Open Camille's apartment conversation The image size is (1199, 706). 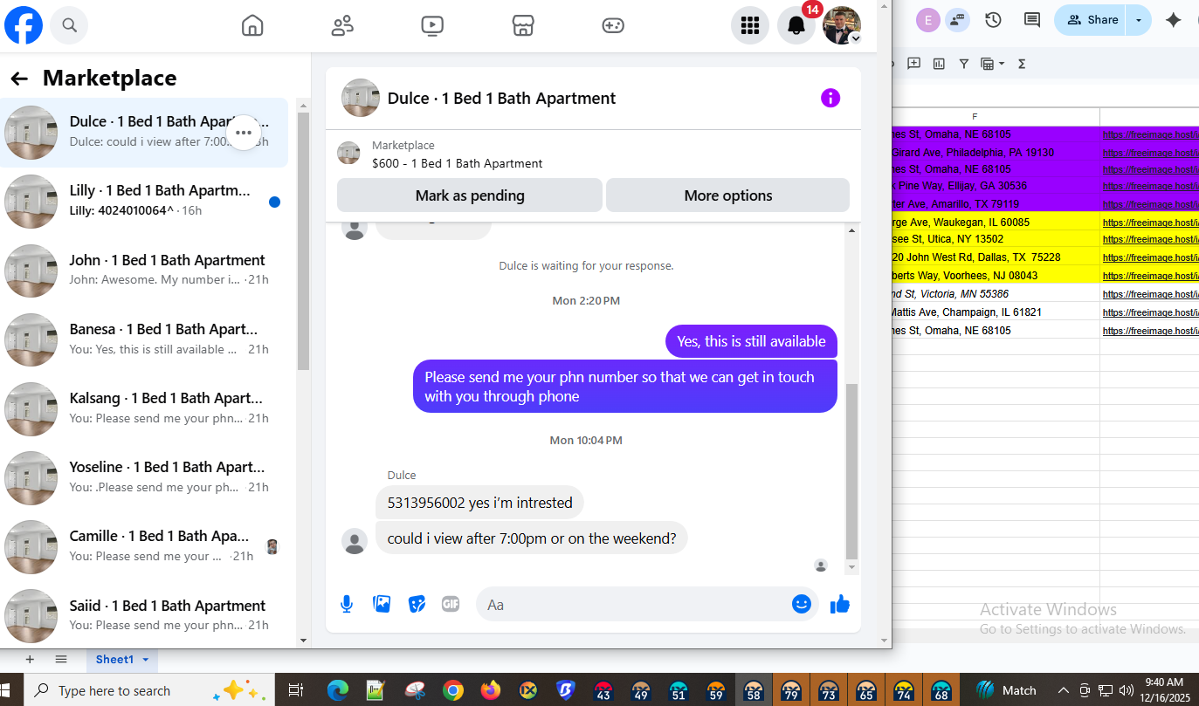pos(144,546)
